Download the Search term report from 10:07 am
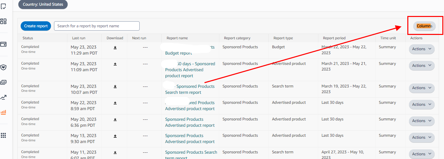Image resolution: width=444 pixels, height=159 pixels. [115, 86]
